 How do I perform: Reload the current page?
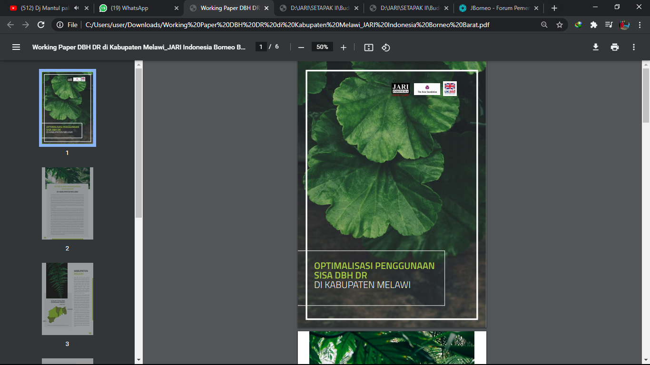click(41, 25)
